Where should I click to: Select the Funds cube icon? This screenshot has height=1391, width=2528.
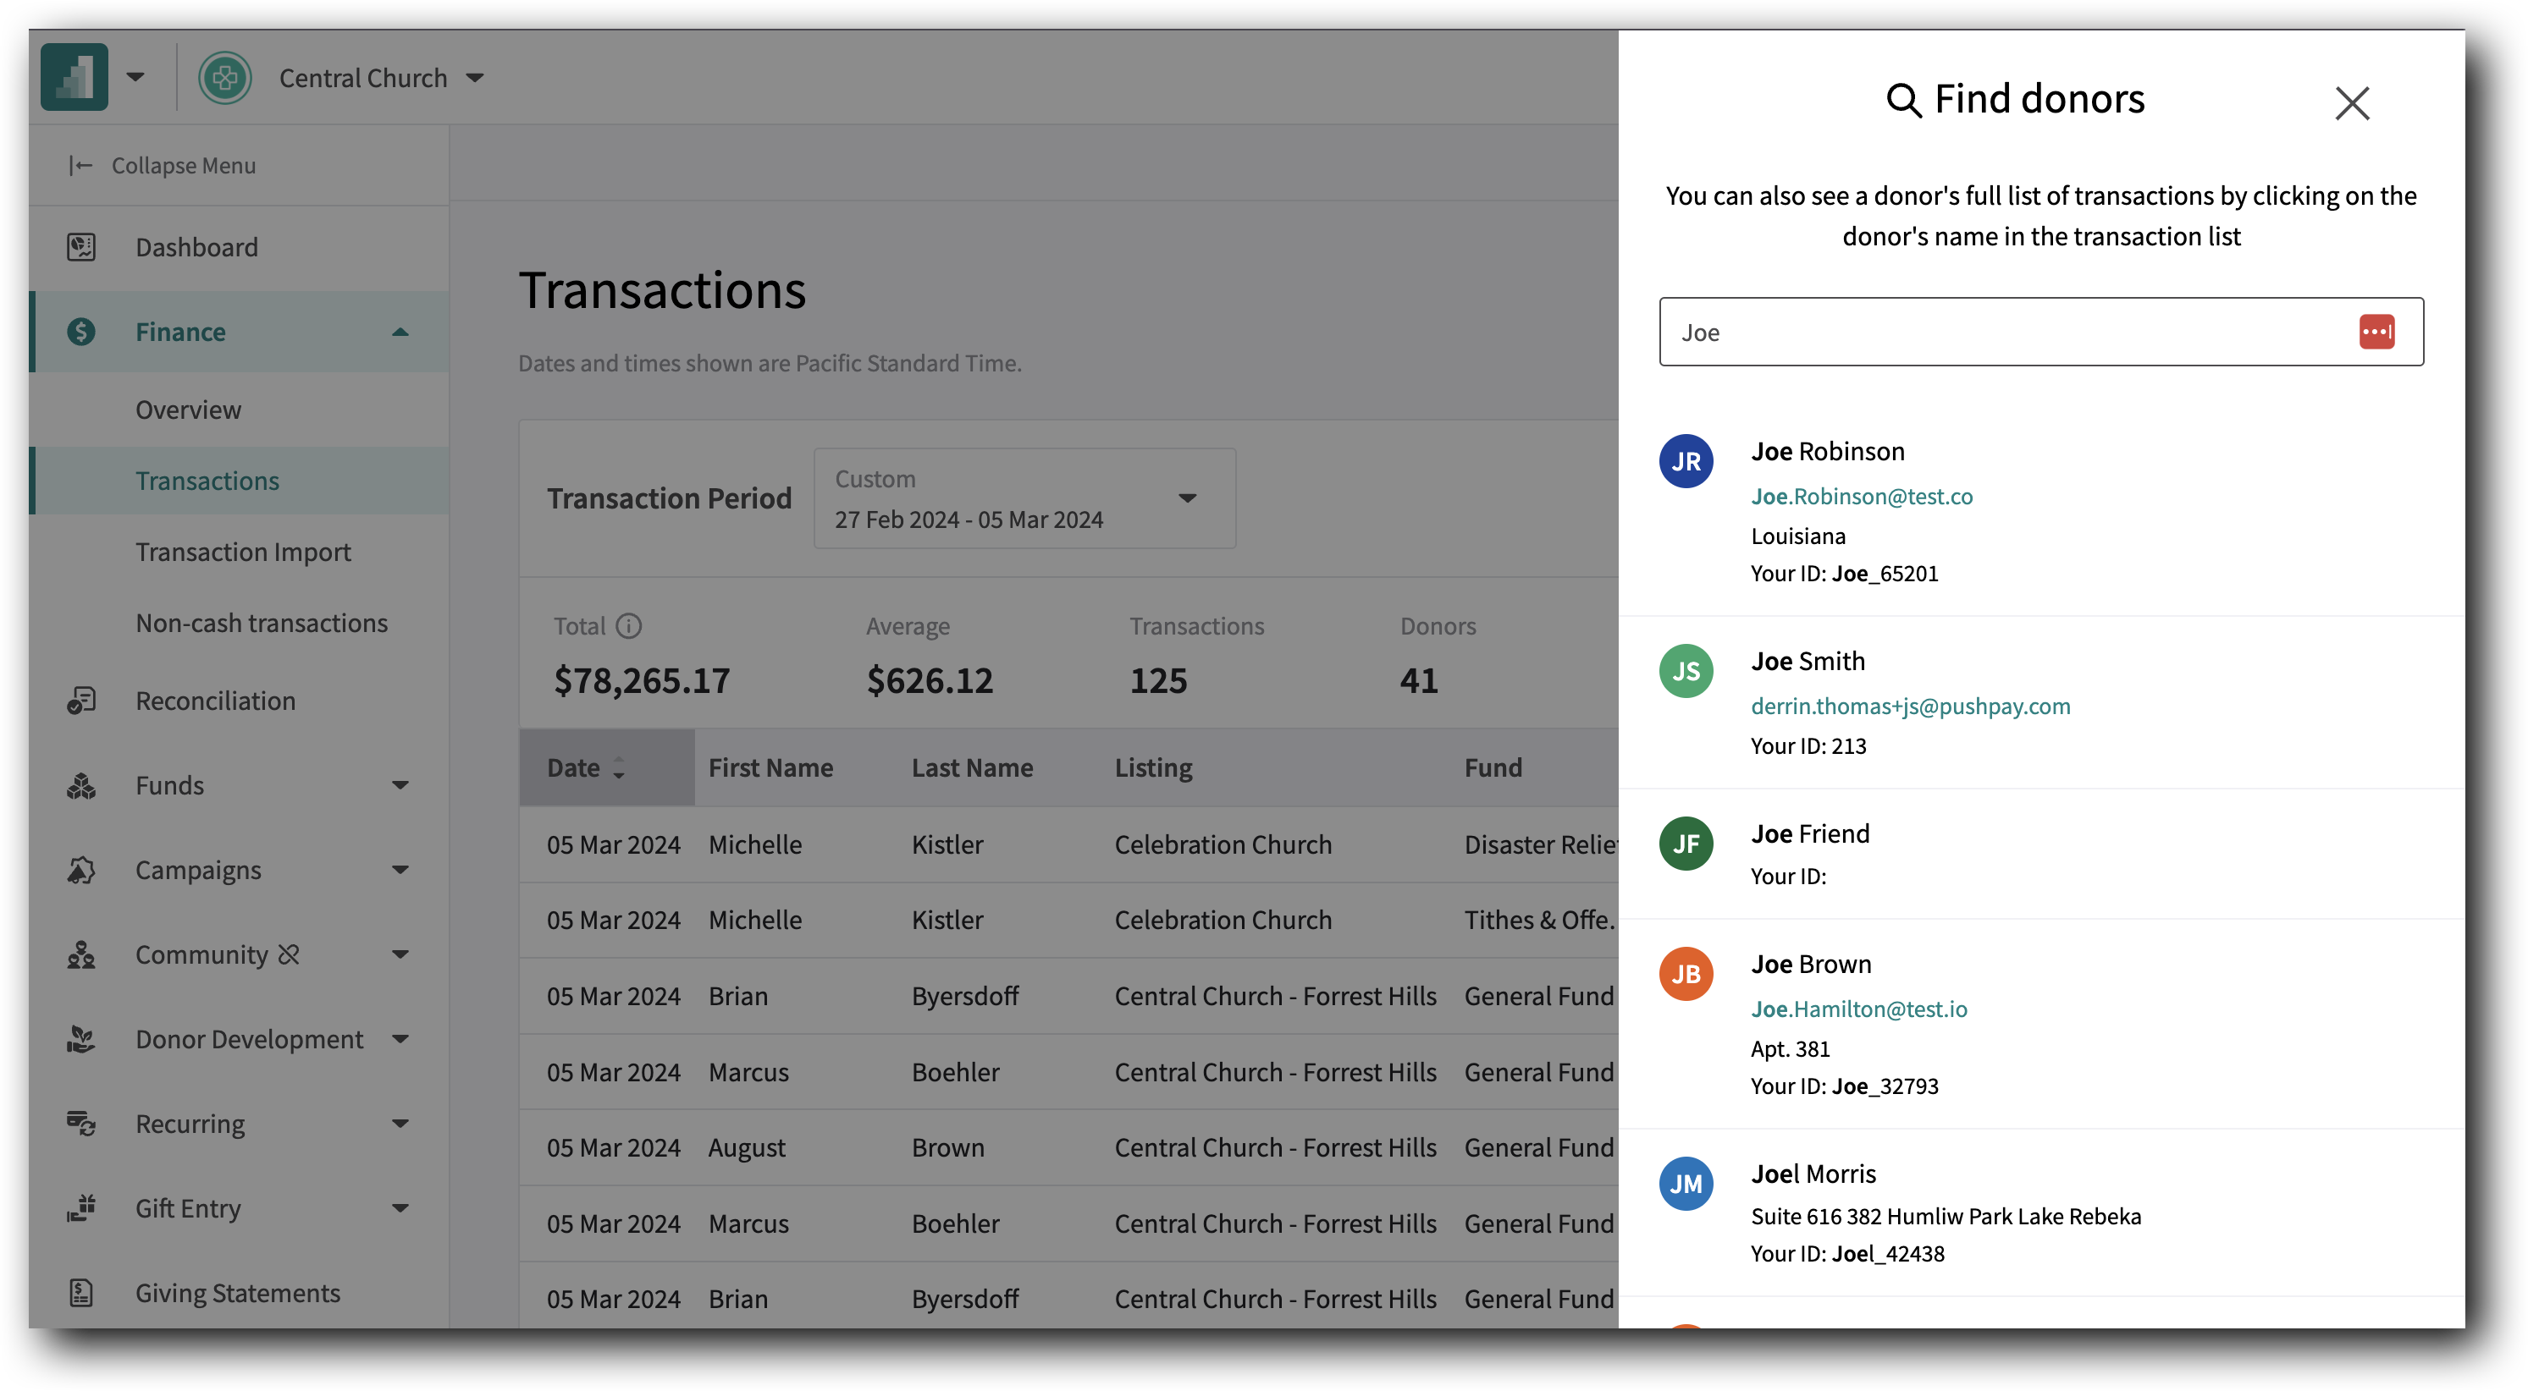[82, 785]
